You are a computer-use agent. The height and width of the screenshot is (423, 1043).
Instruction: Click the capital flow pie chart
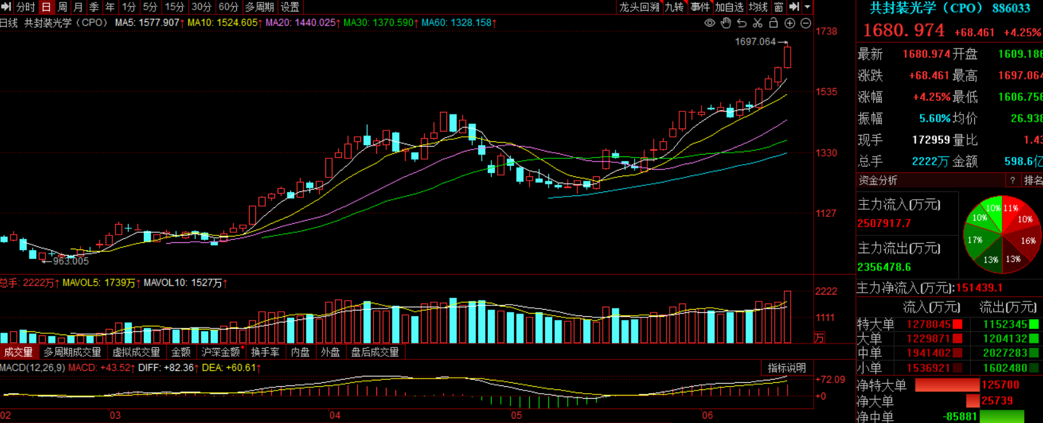point(1002,235)
